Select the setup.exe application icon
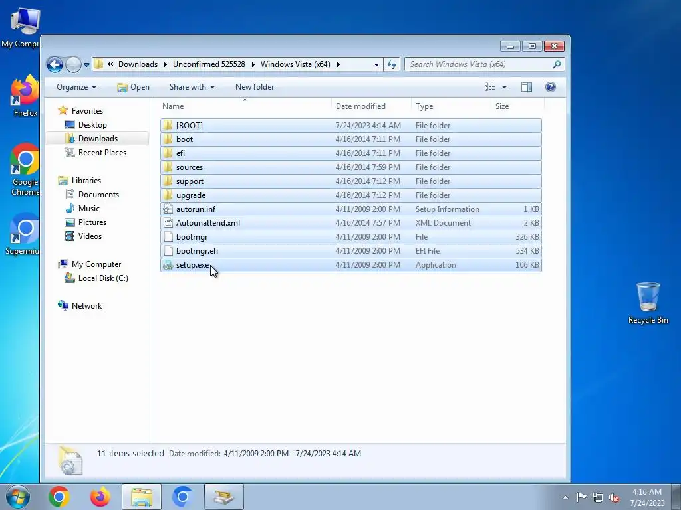Image resolution: width=681 pixels, height=510 pixels. 168,265
